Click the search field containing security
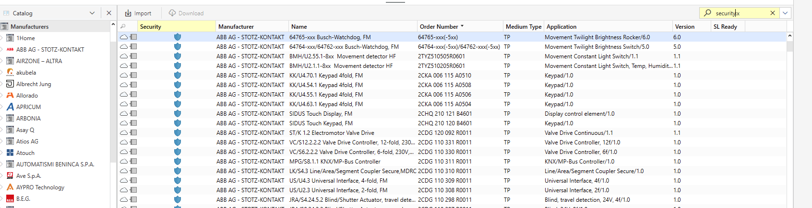812x208 pixels. click(740, 13)
